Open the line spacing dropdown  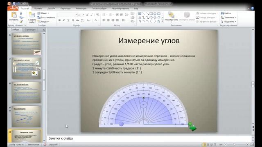click(126, 15)
